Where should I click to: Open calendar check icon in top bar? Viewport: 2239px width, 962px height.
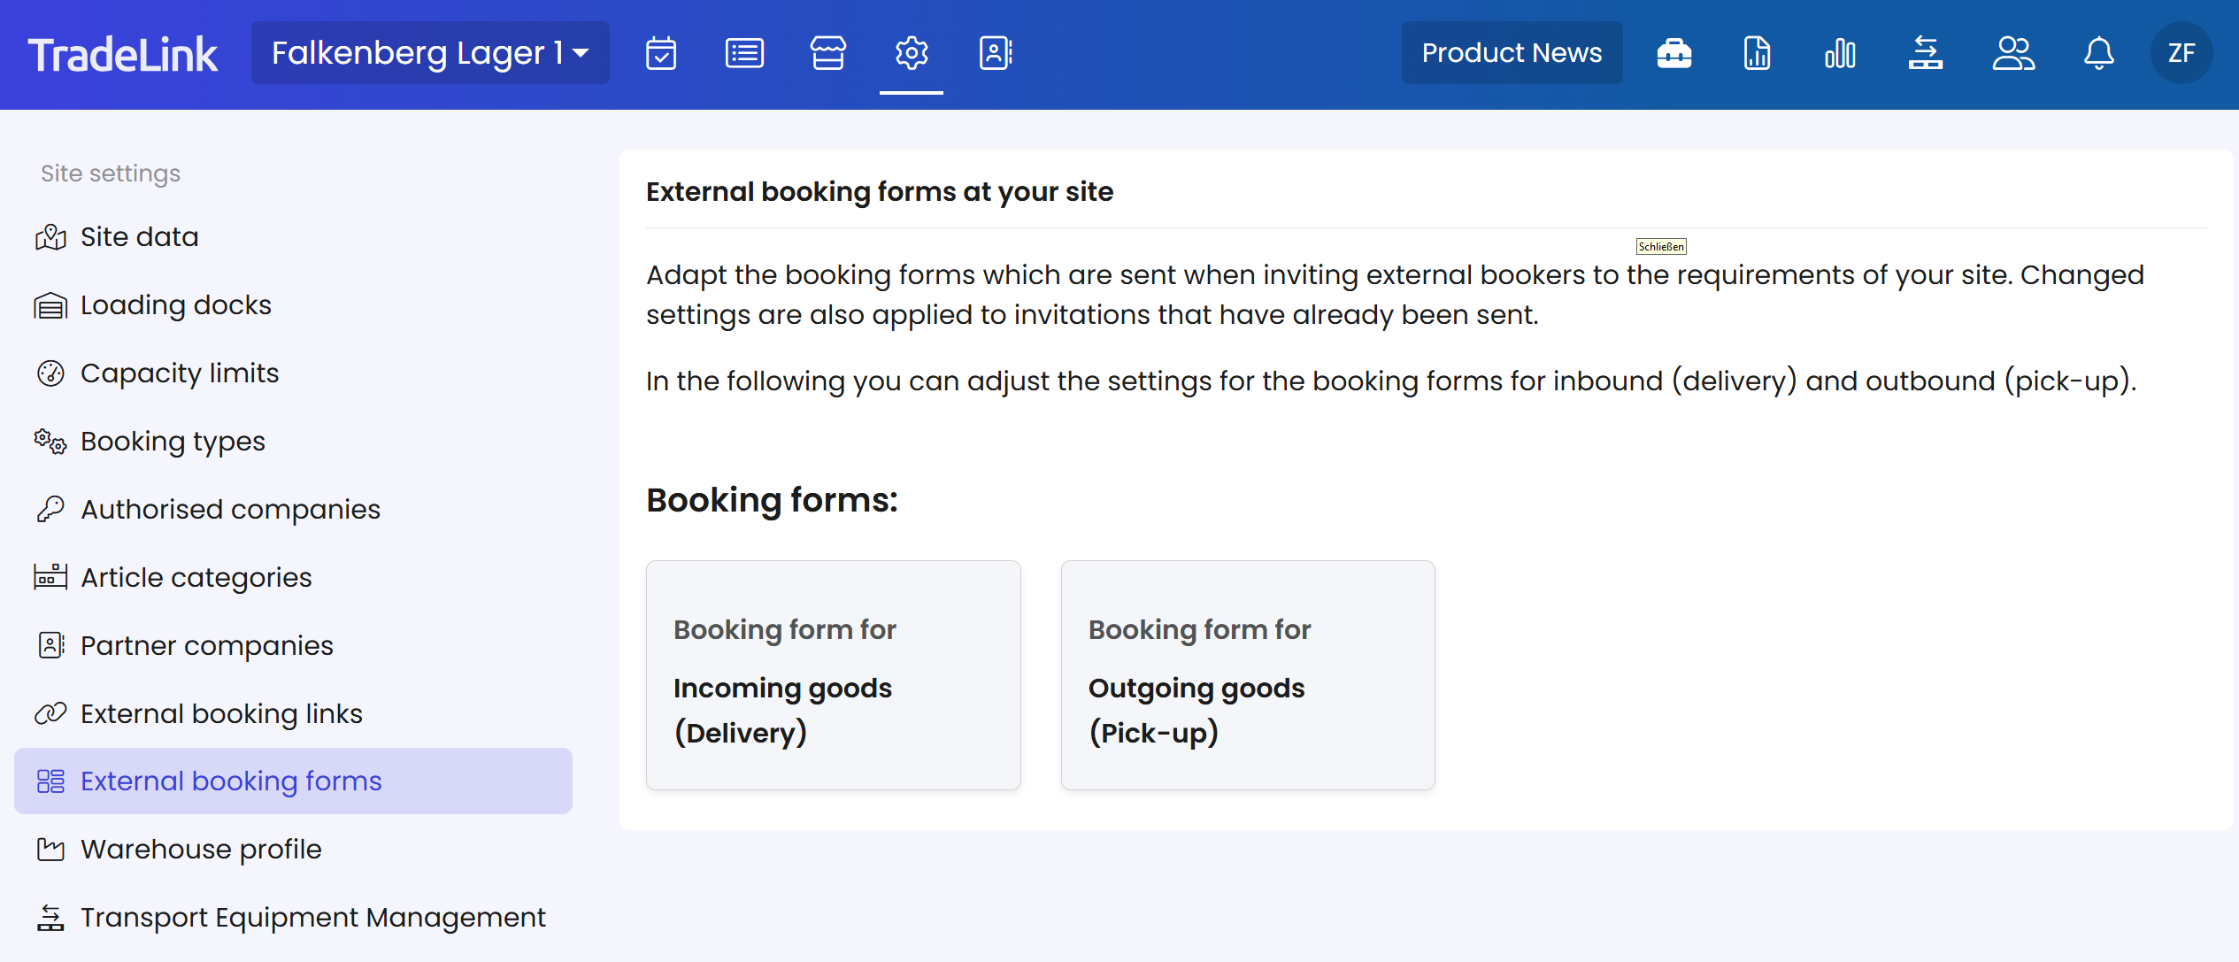pyautogui.click(x=660, y=53)
